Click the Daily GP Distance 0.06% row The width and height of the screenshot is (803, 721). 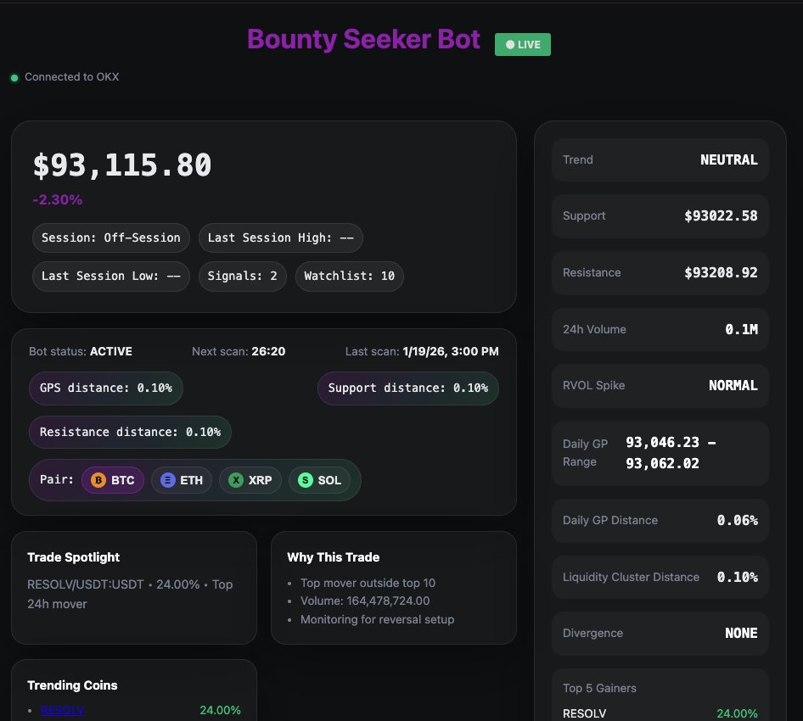pos(660,521)
